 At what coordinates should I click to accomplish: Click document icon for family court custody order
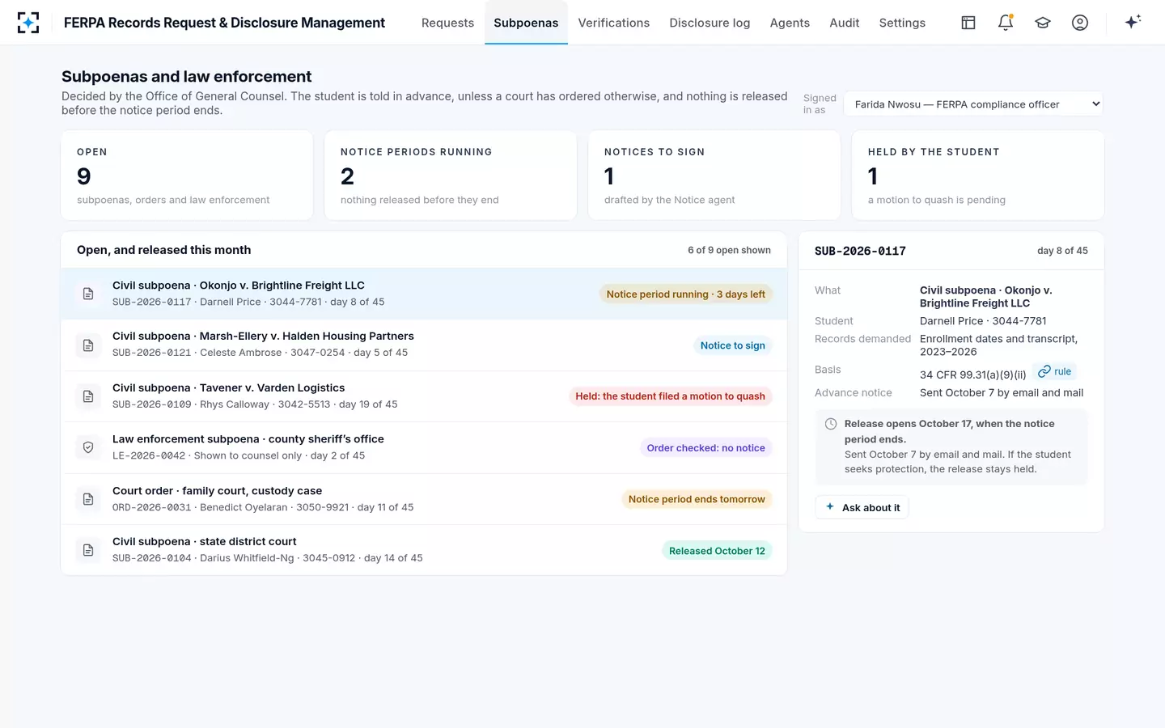pyautogui.click(x=88, y=499)
